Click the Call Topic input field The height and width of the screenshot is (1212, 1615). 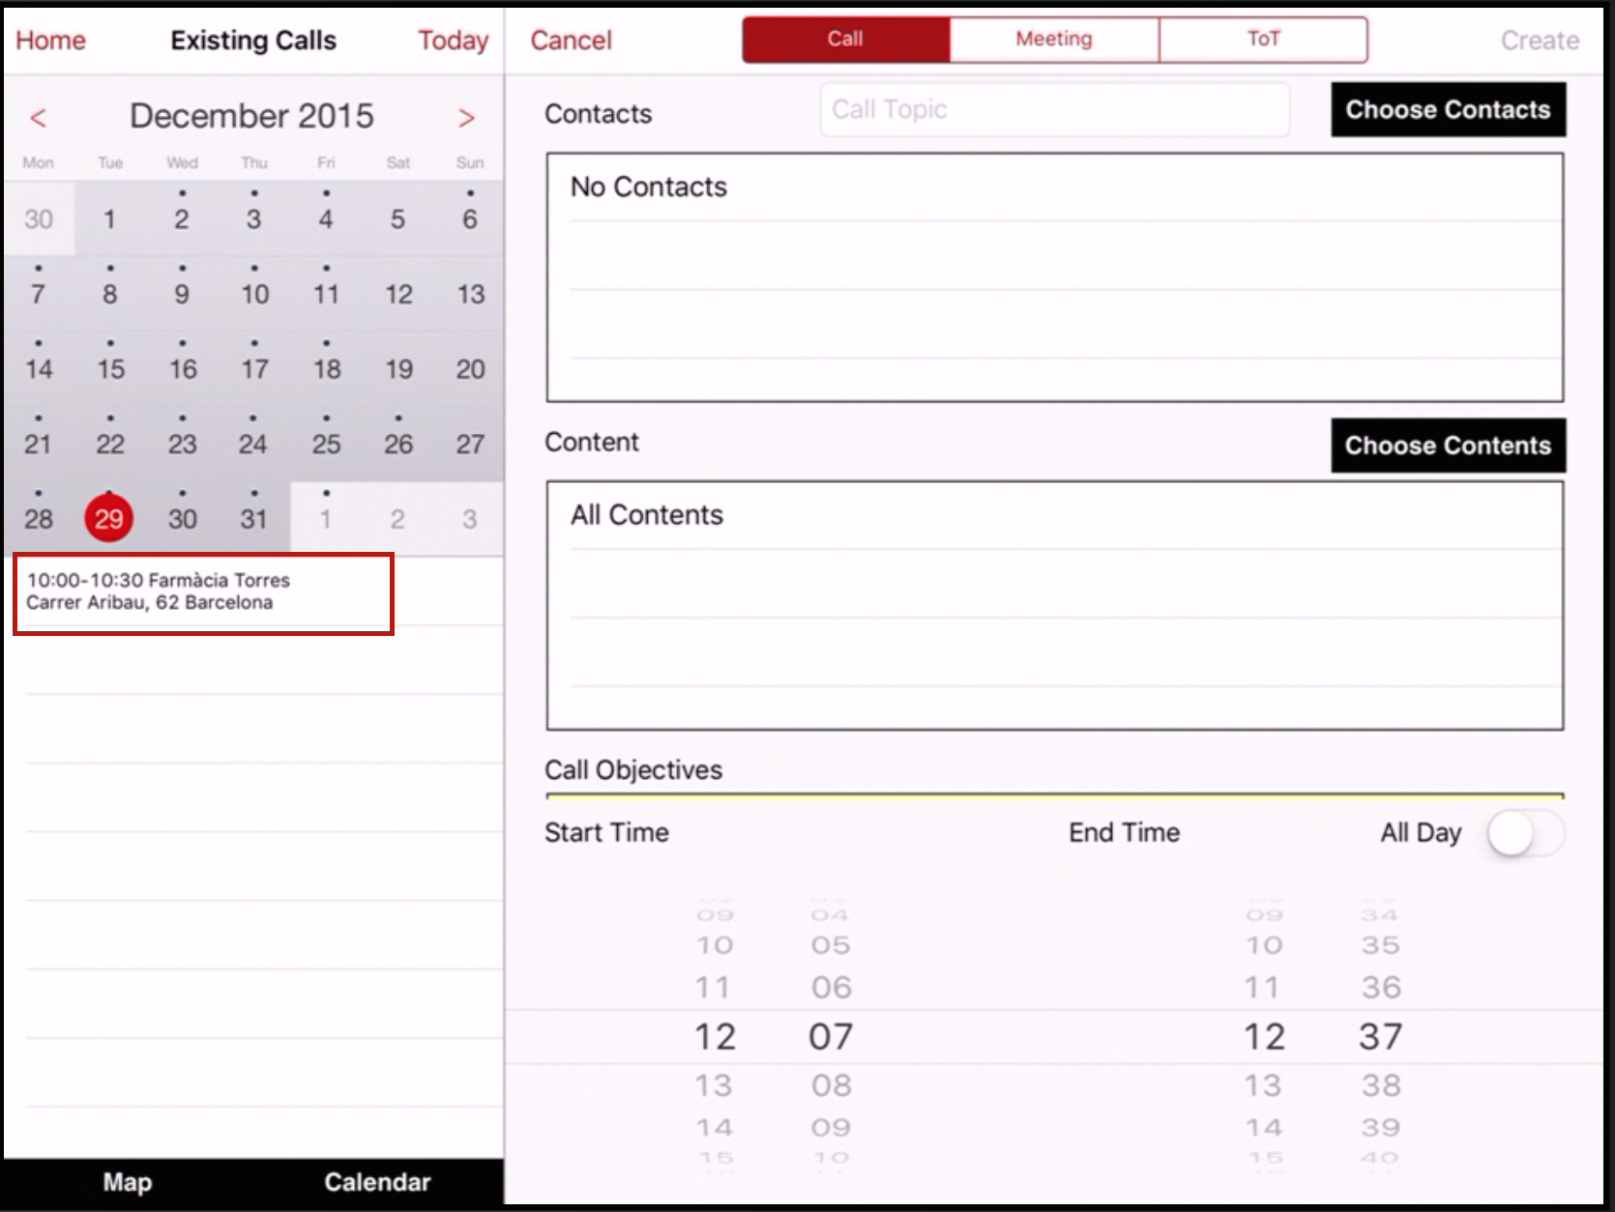tap(1054, 110)
